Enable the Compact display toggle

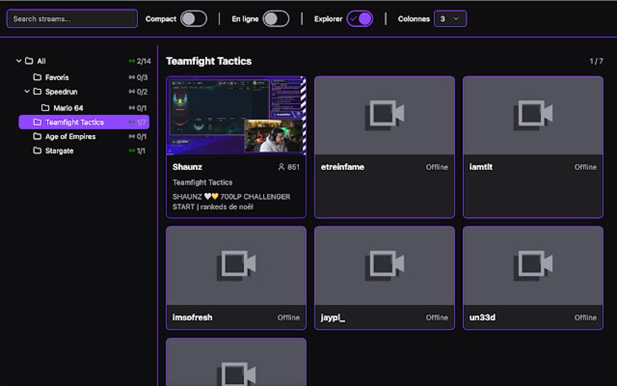[194, 19]
